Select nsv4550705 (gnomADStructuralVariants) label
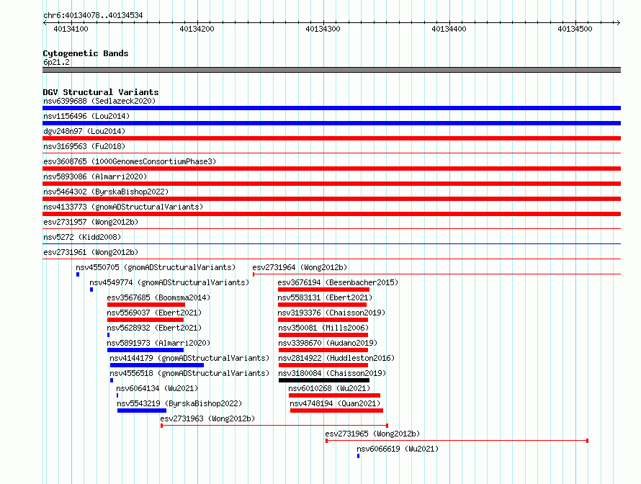Image resolution: width=641 pixels, height=484 pixels. point(156,267)
